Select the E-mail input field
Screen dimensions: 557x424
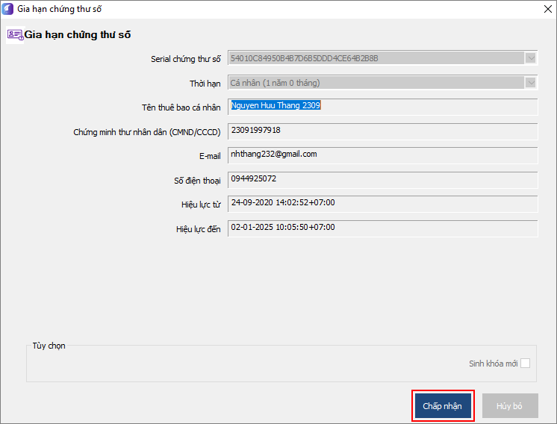382,155
